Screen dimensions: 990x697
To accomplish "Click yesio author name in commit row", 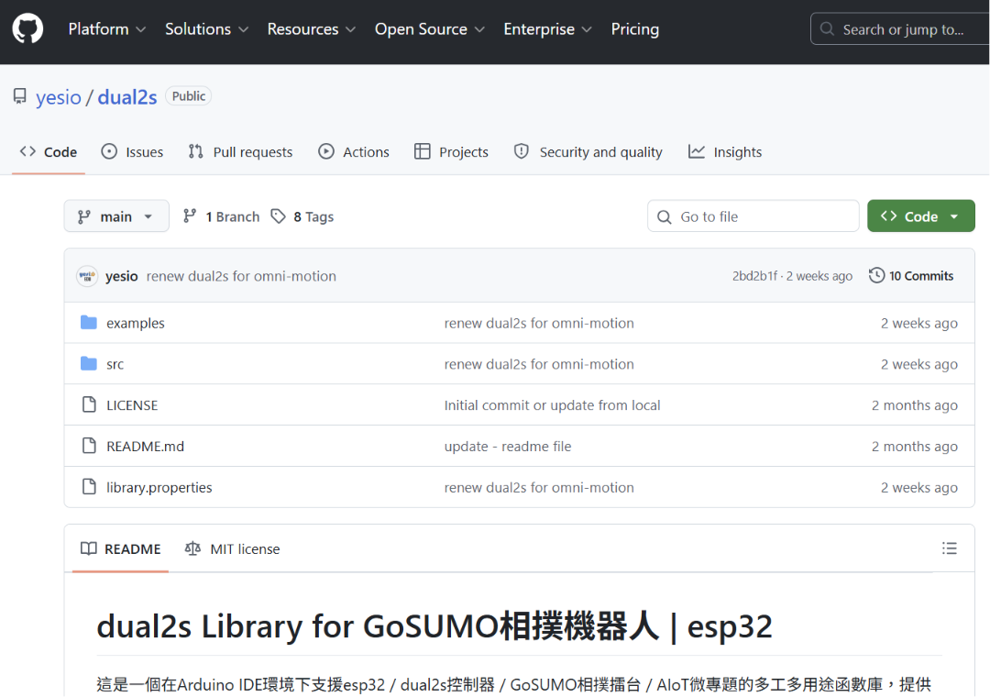I will click(121, 276).
